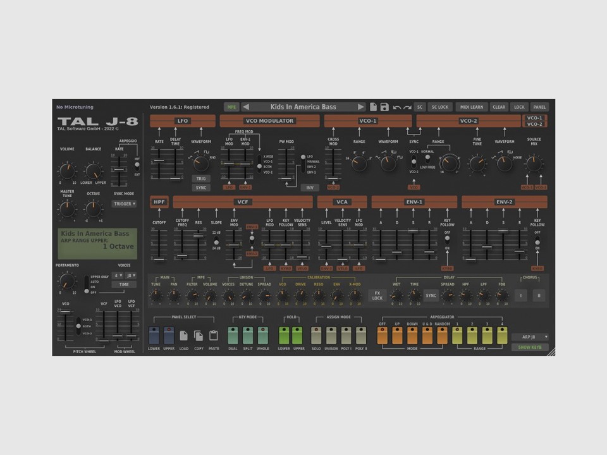Copy the panel with the COPY icon
The height and width of the screenshot is (455, 607).
(199, 336)
